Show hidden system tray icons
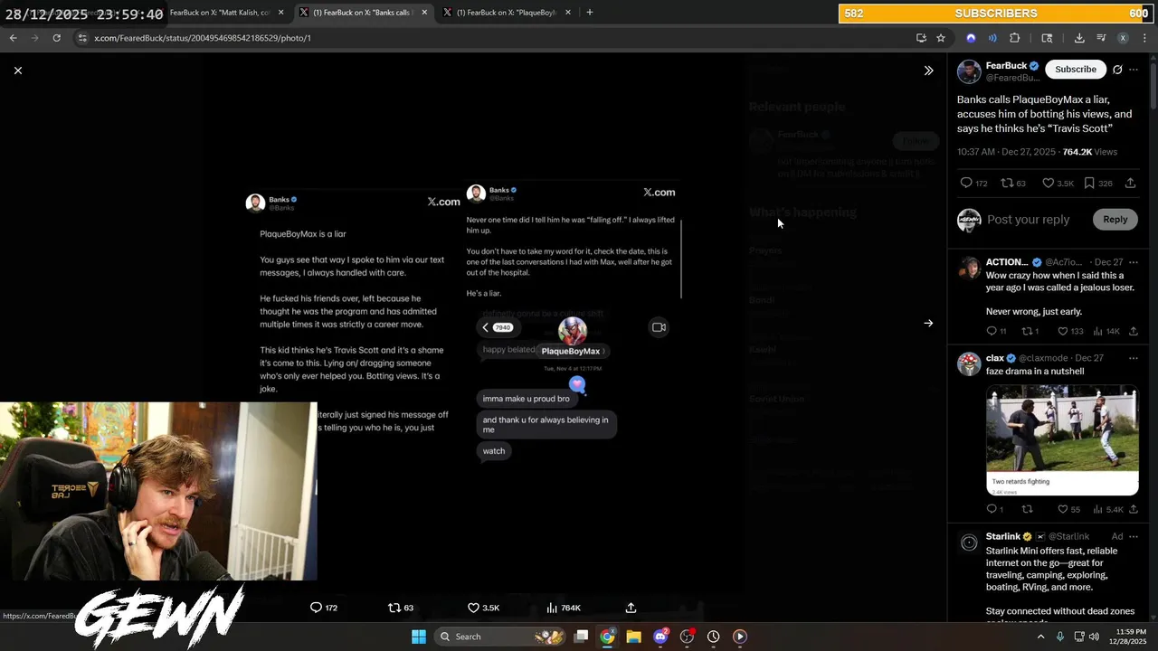Image resolution: width=1158 pixels, height=651 pixels. [1040, 637]
